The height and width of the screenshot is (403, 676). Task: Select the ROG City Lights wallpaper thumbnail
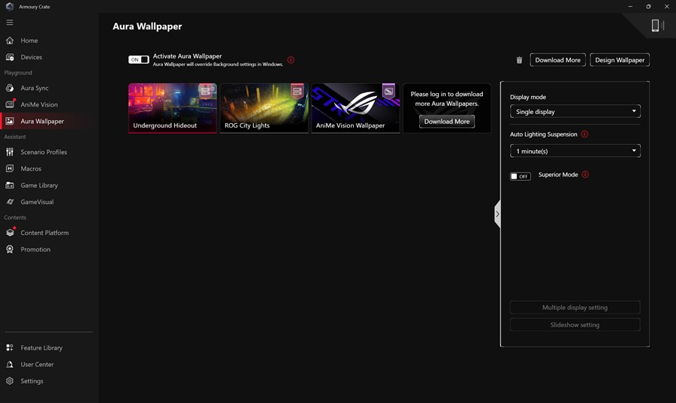(x=264, y=107)
